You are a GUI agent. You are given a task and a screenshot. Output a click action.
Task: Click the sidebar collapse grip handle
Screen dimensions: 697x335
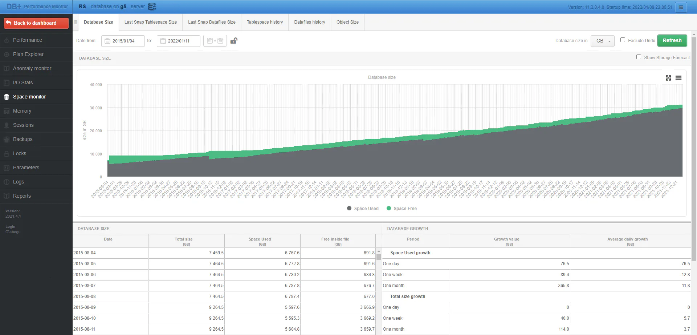(76, 22)
